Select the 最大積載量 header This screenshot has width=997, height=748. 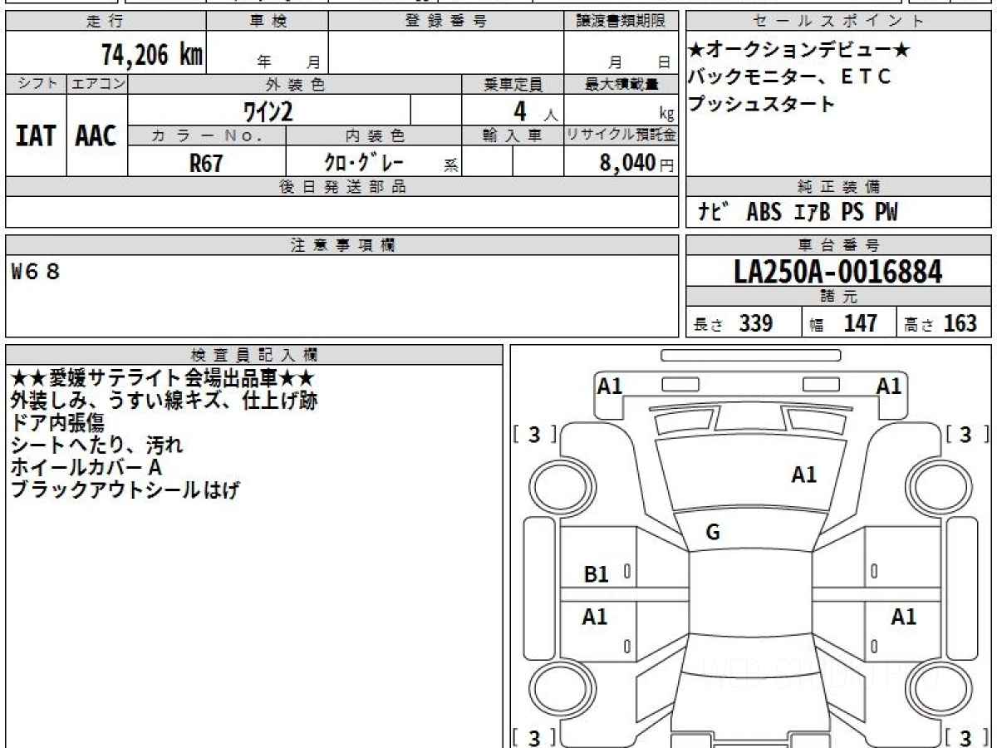621,84
